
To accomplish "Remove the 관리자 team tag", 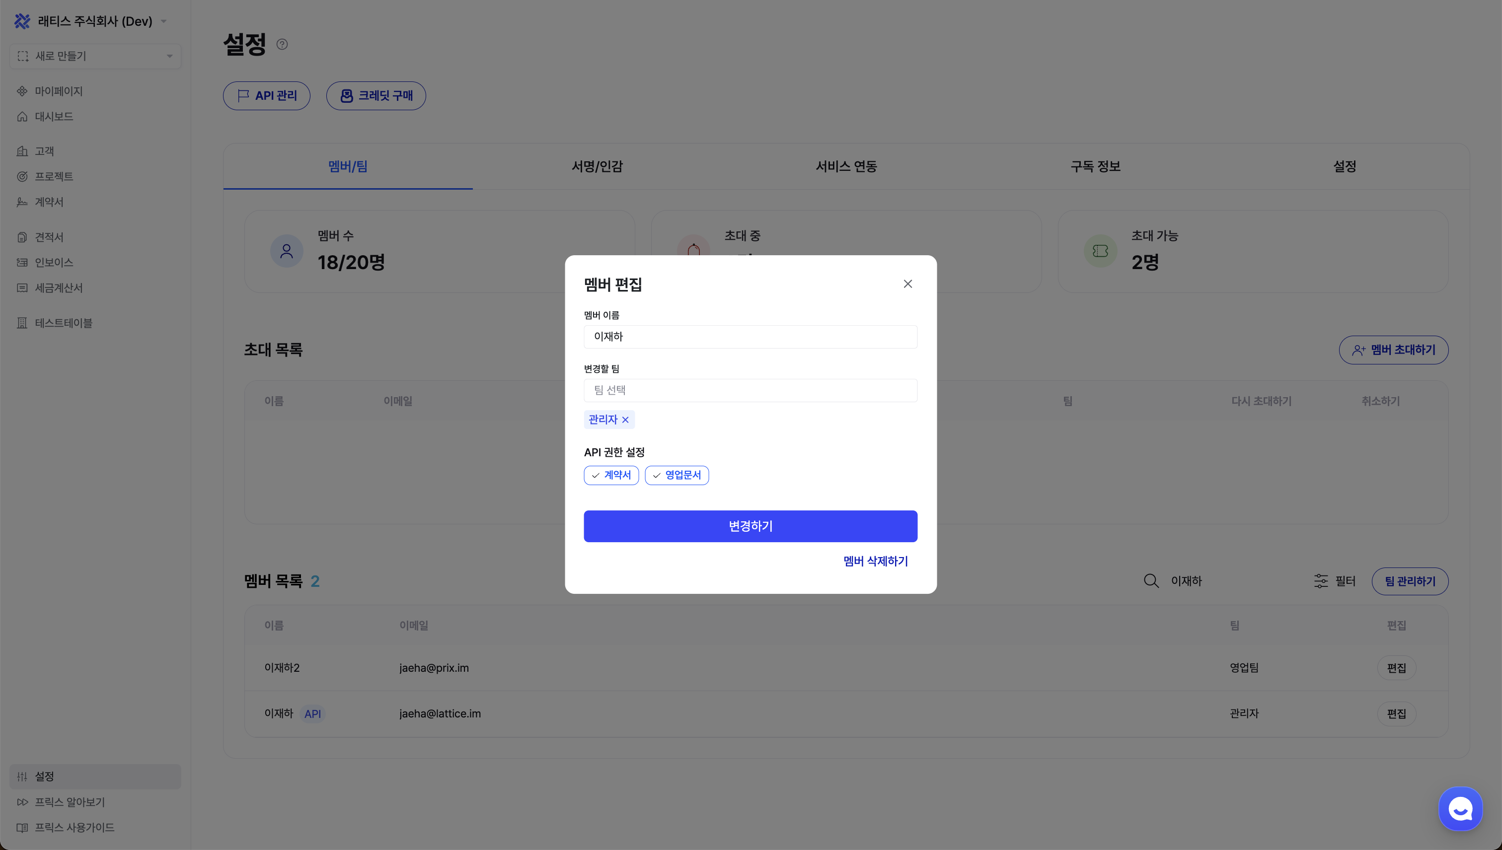I will [625, 420].
